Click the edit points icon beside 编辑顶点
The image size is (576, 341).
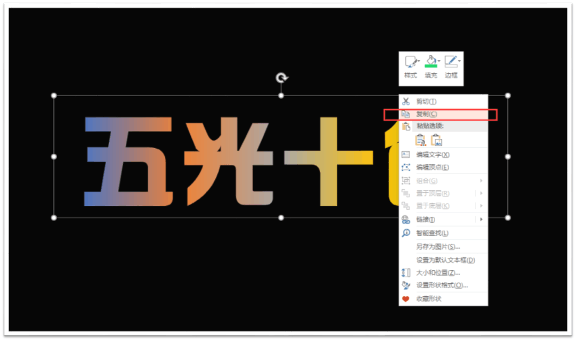406,166
